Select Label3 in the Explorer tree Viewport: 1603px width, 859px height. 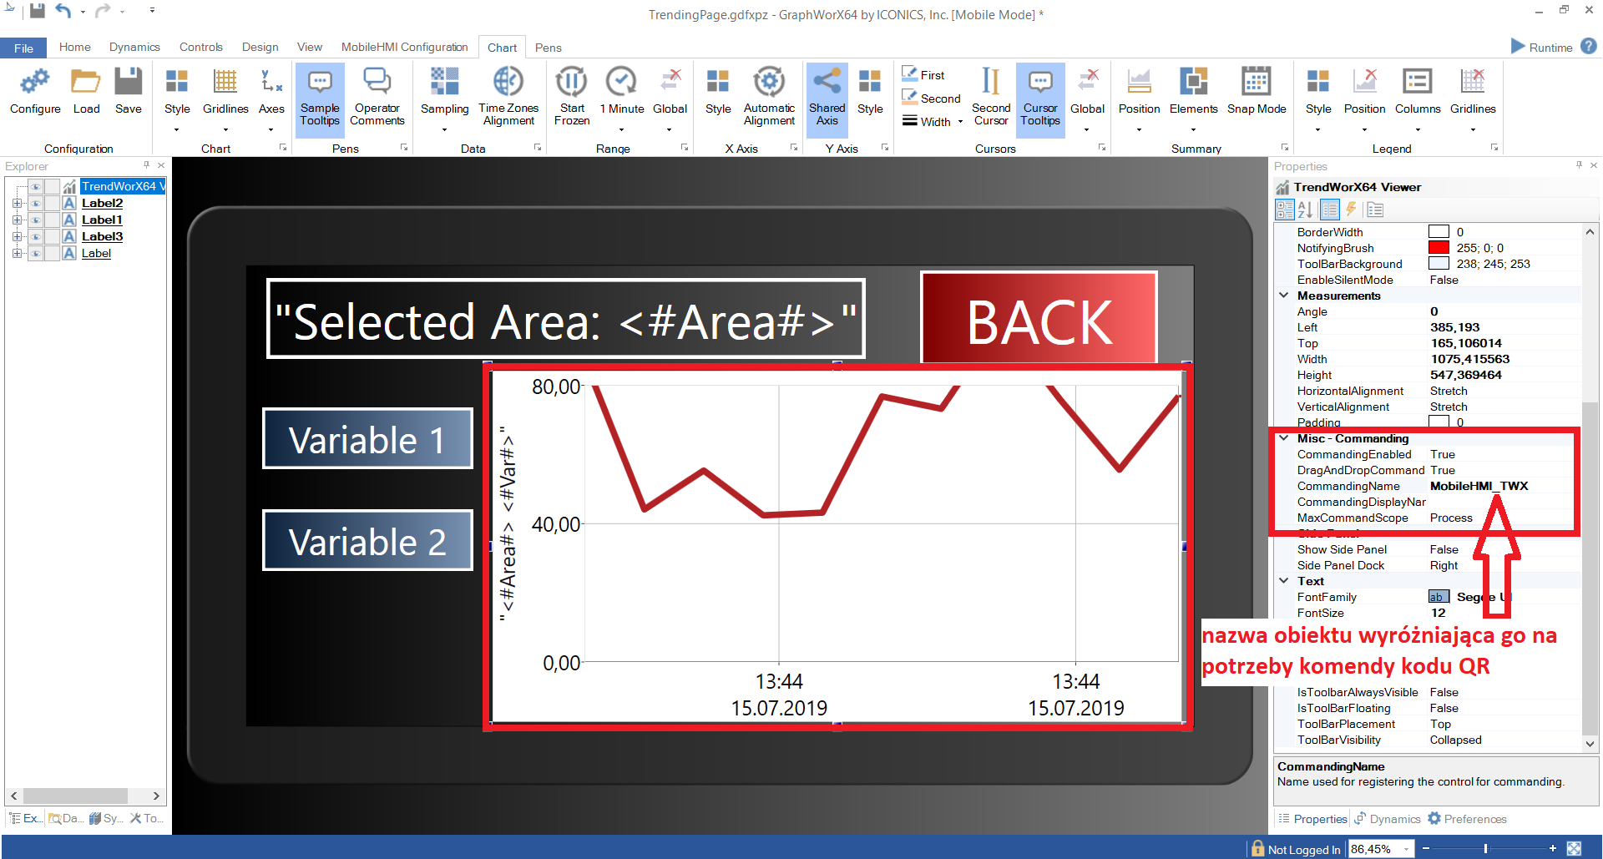pos(102,236)
